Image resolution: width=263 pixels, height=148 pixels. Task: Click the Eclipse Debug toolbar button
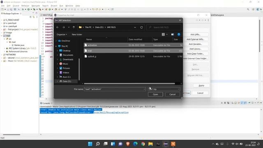(x=23, y=9)
